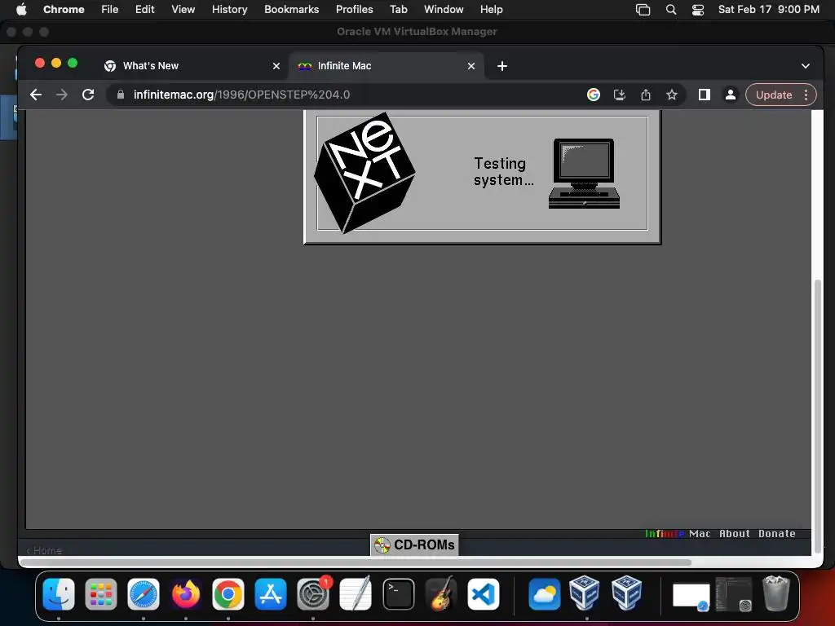Click the install app icon in address bar
Screen dimensions: 835x626
pyautogui.click(x=620, y=95)
